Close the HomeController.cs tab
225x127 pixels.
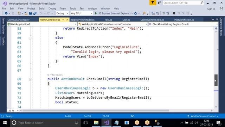[67, 20]
